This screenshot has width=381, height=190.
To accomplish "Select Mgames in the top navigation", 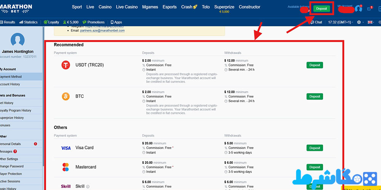I will (150, 7).
